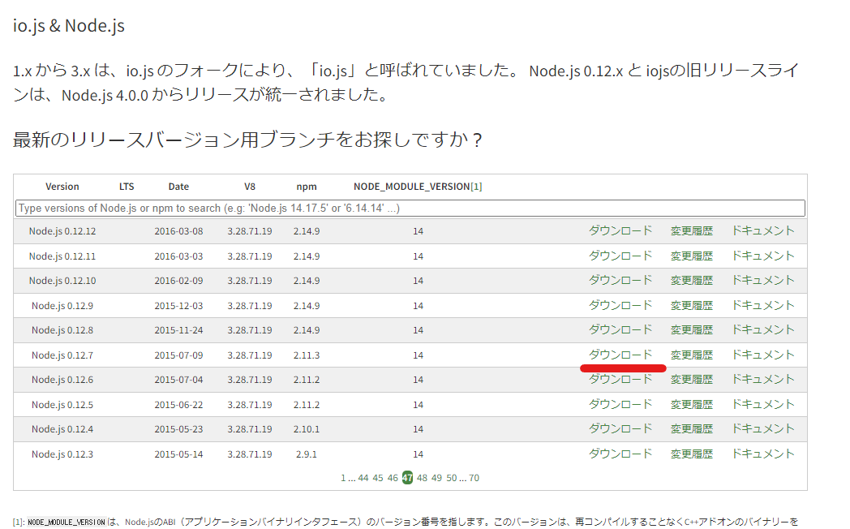Open ドキュメント link for Node.js 0.12.6
The height and width of the screenshot is (529, 850).
tap(762, 380)
